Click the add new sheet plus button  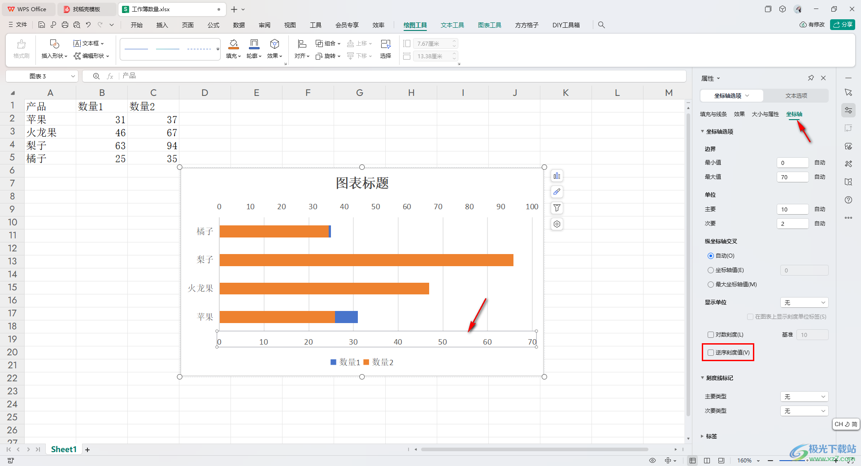(x=87, y=449)
